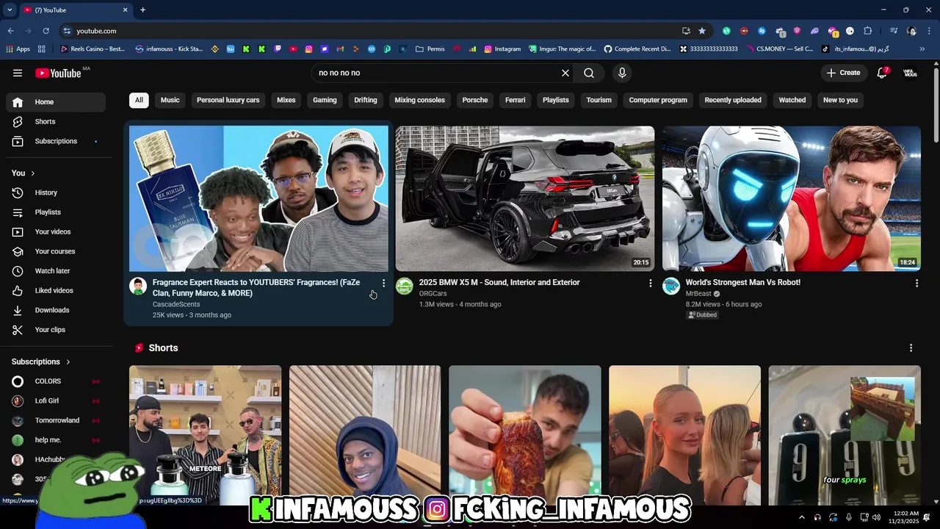Open Downloads from sidebar

[x=55, y=310]
